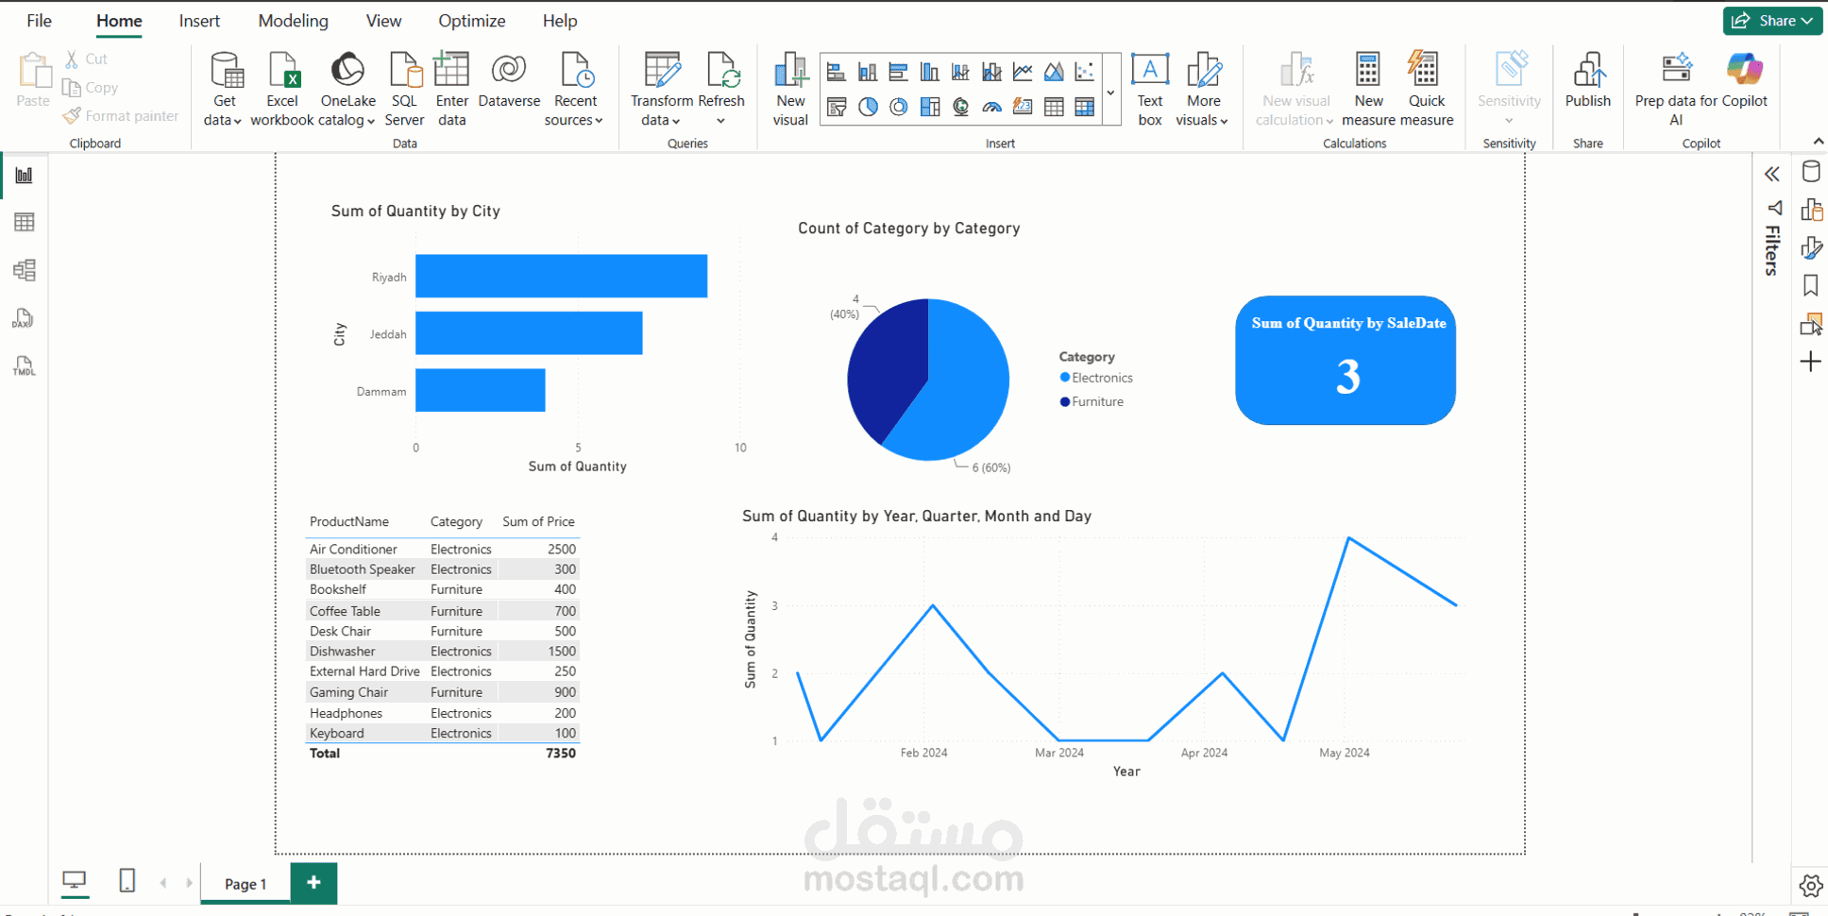This screenshot has width=1828, height=916.
Task: Open Refresh dropdown arrow
Action: 720,121
